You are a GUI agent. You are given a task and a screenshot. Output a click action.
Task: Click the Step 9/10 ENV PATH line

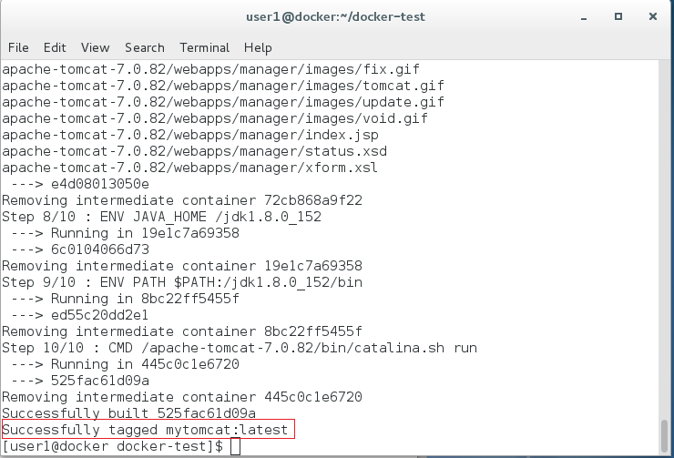pos(182,282)
